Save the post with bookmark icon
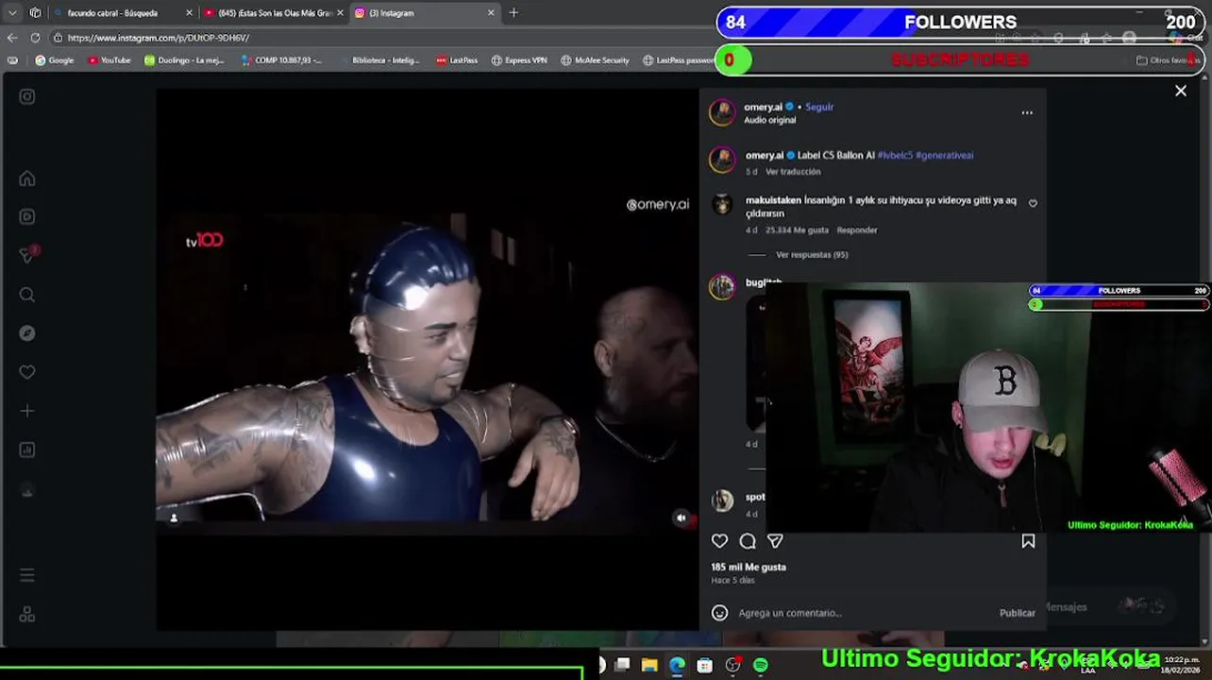1212x680 pixels. click(1028, 541)
